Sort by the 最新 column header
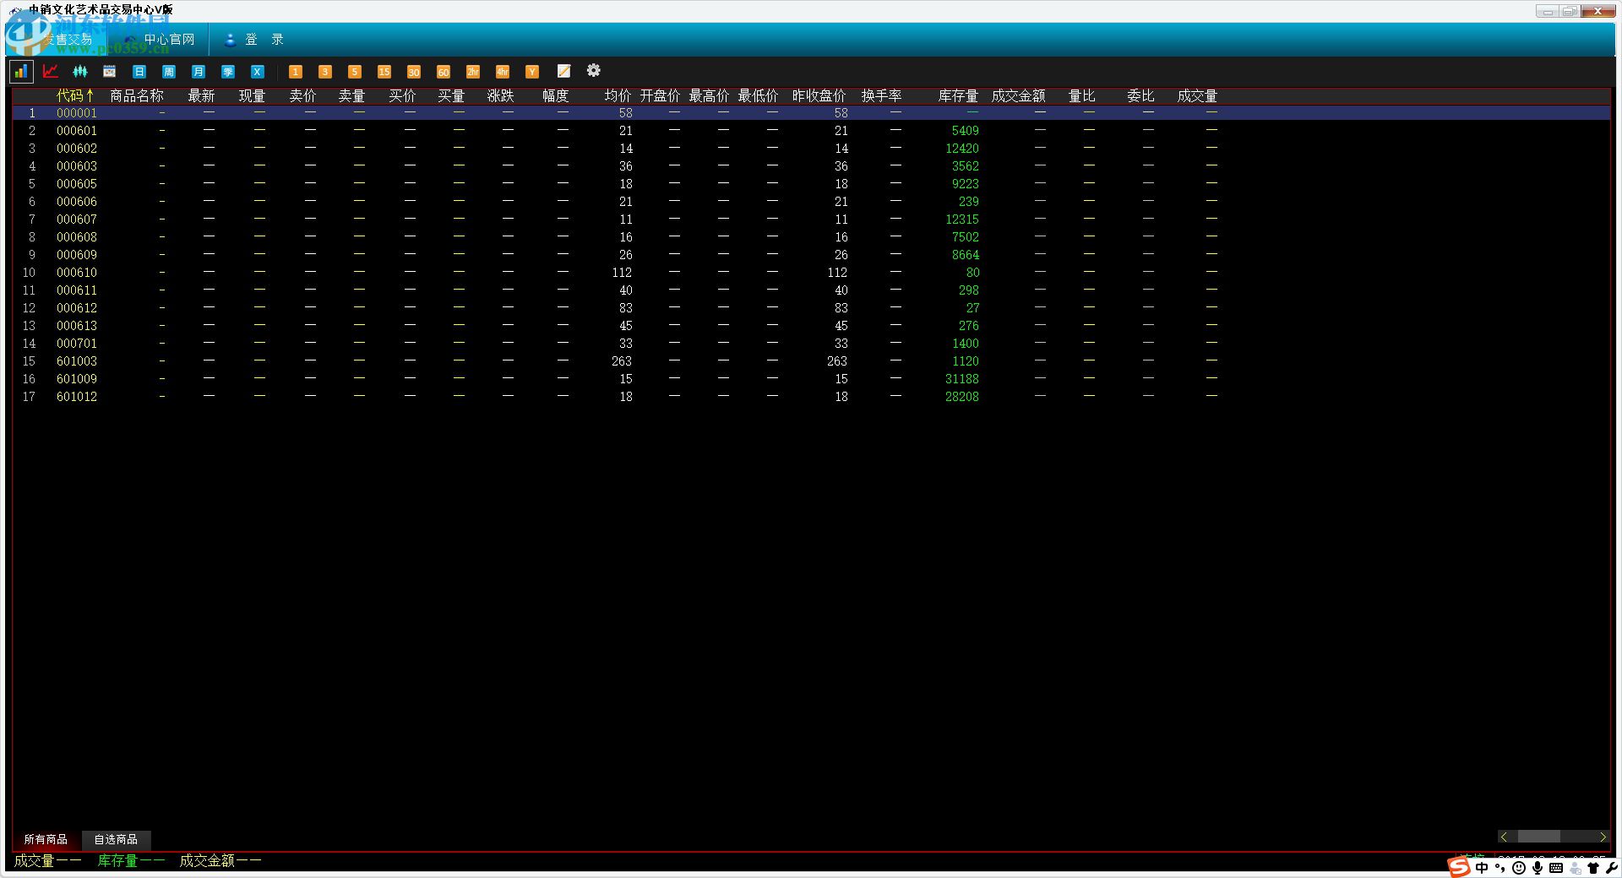 [x=201, y=95]
